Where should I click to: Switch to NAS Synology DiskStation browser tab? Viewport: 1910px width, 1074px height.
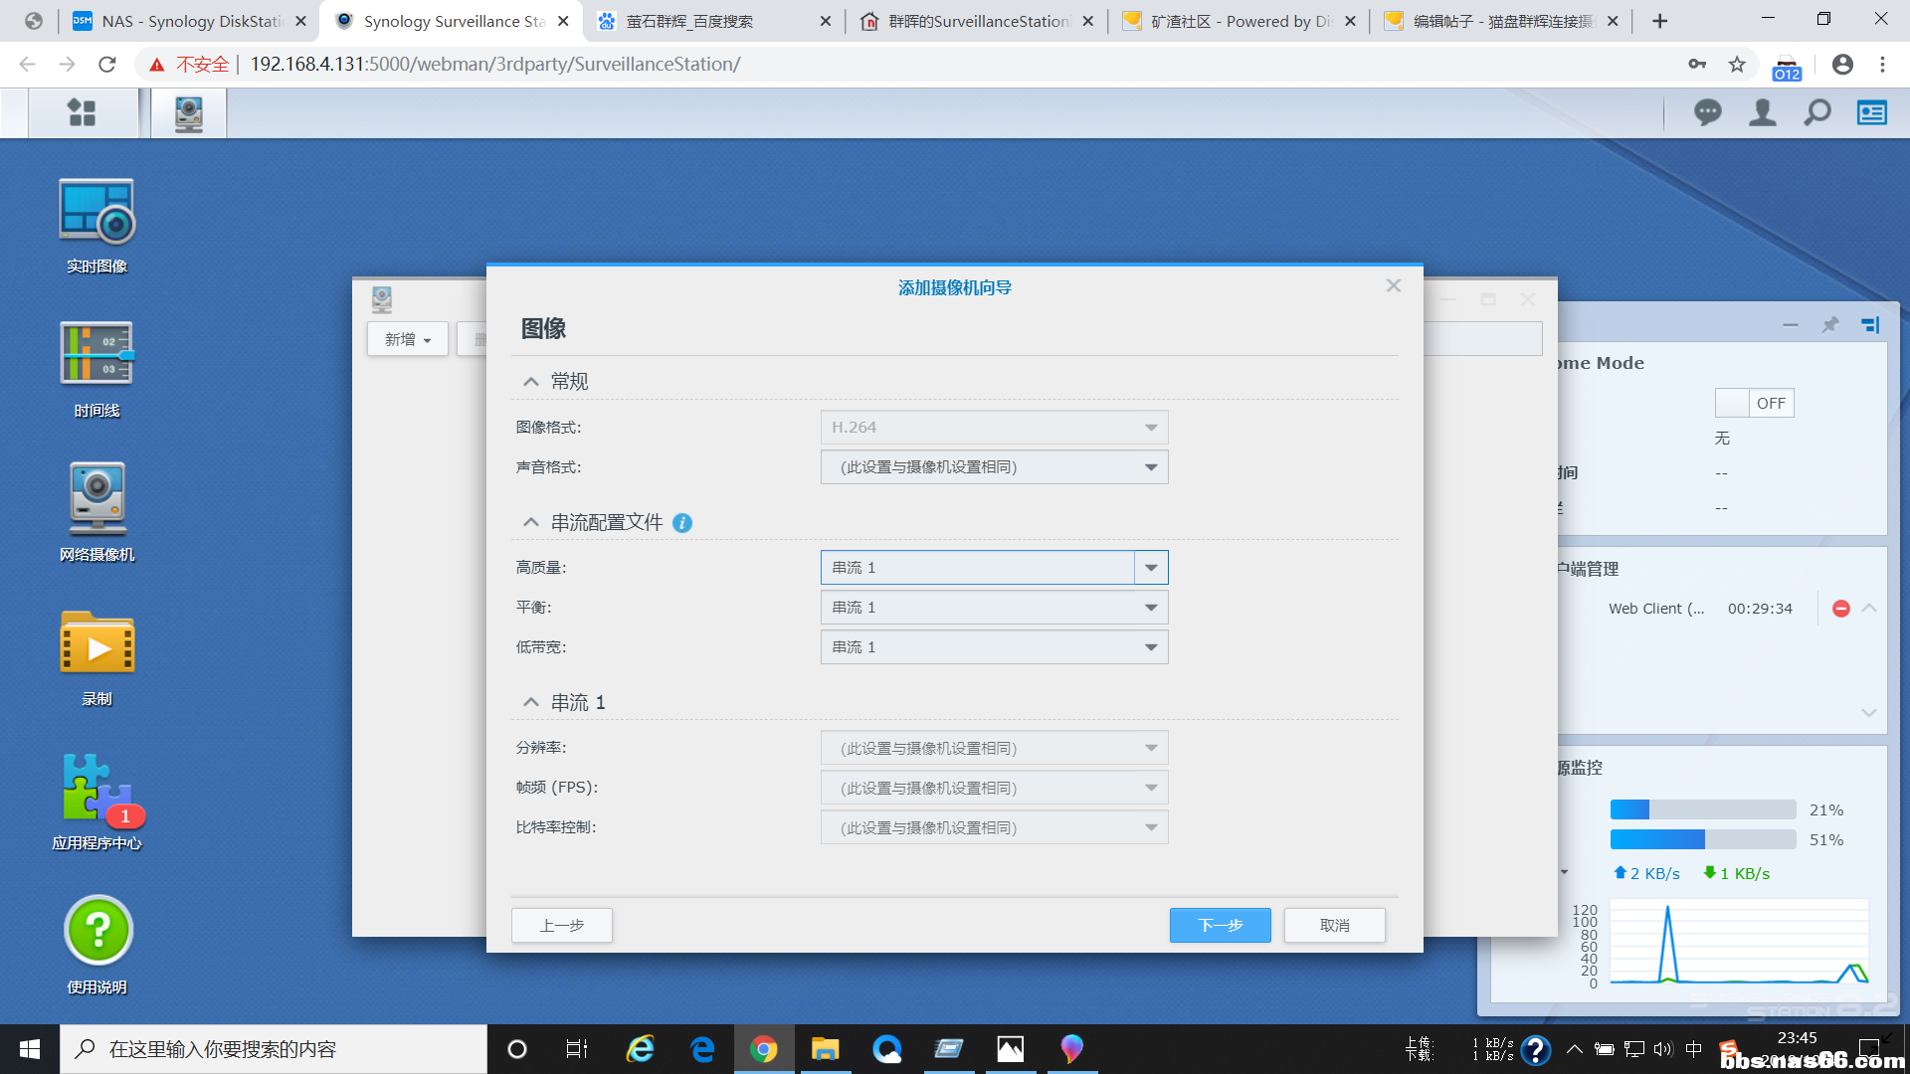tap(189, 21)
